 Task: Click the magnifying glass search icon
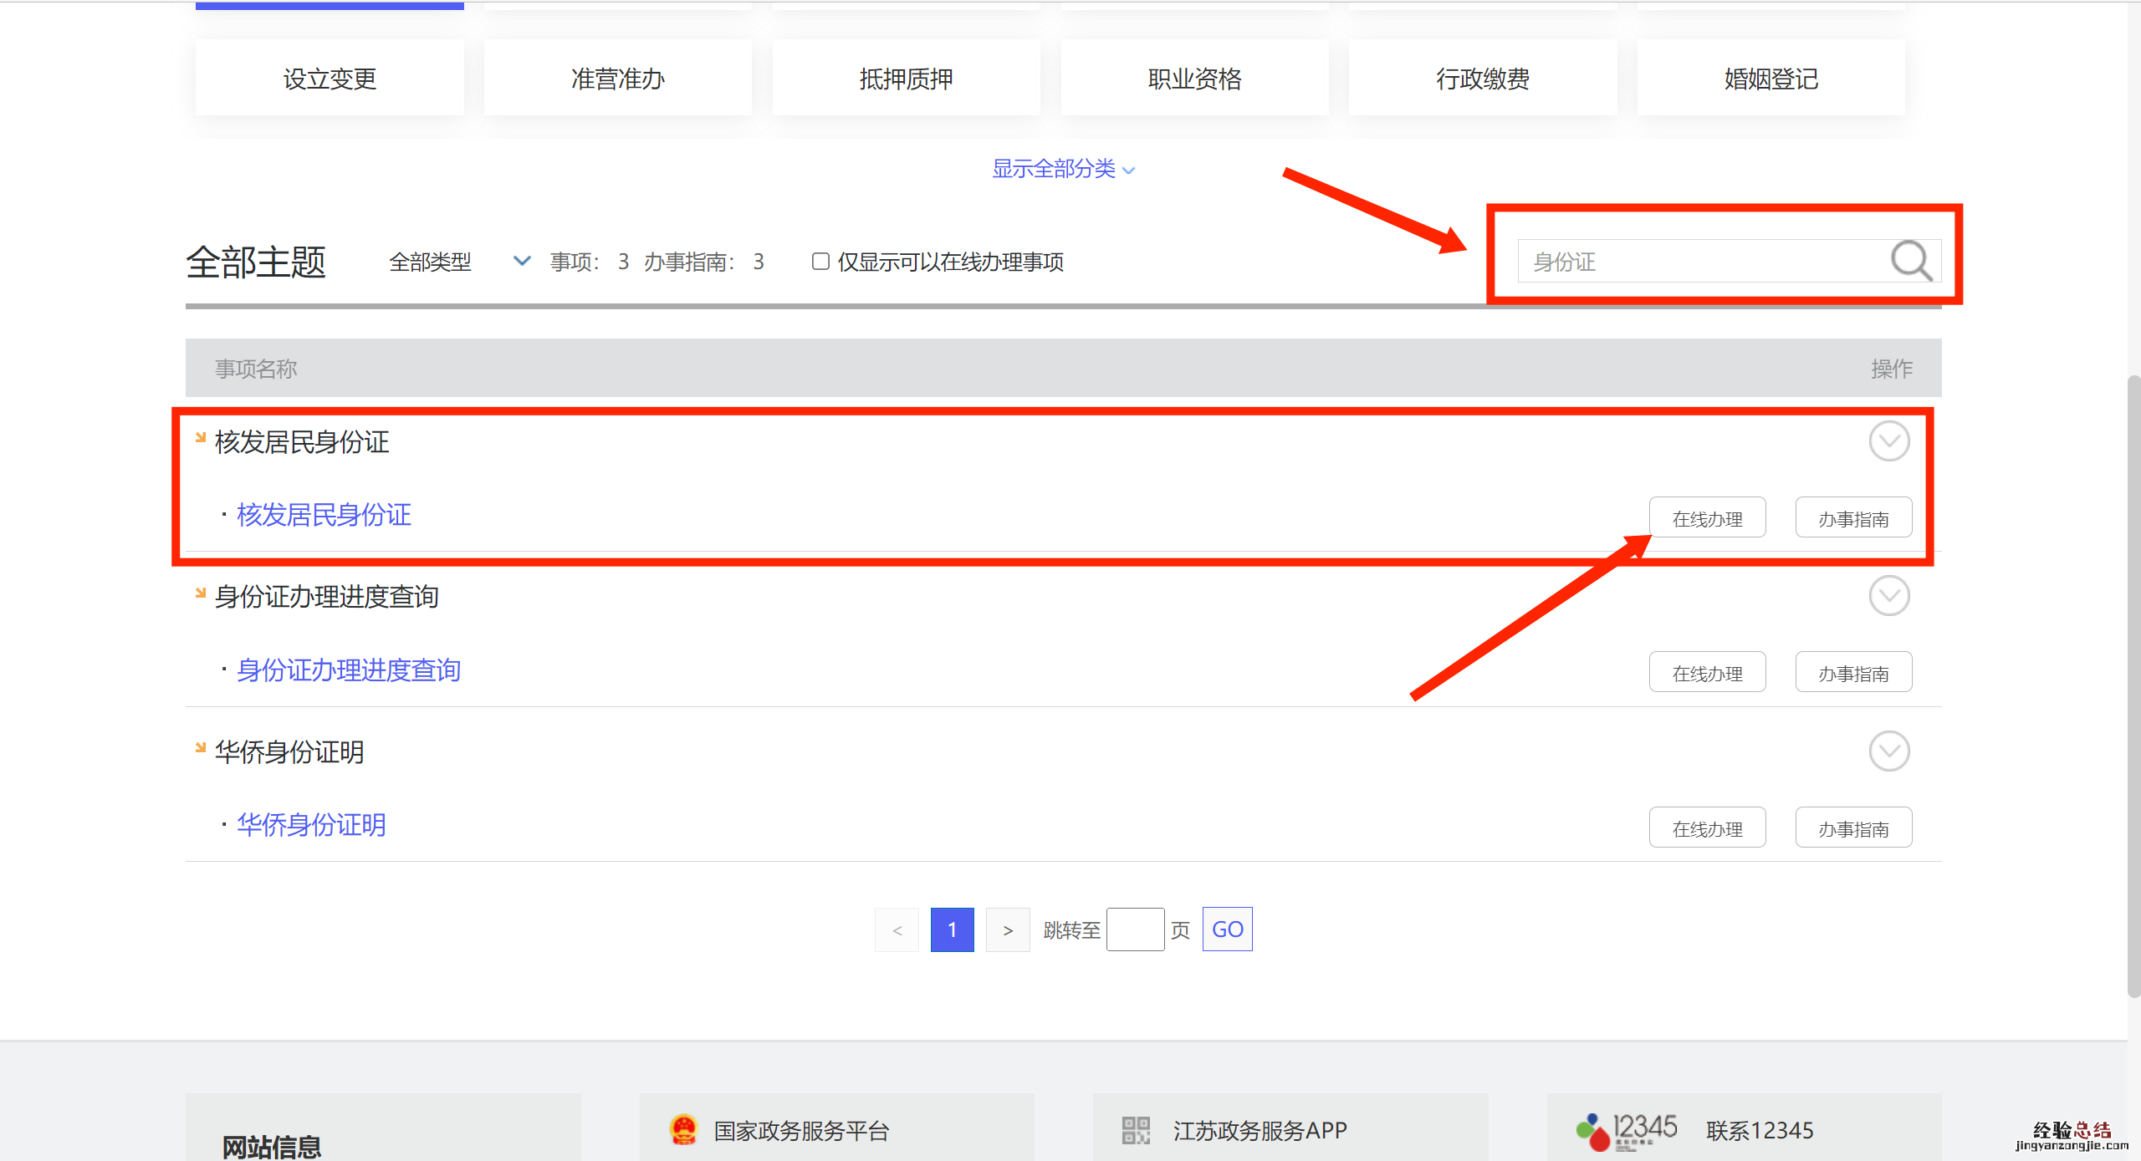[x=1911, y=261]
